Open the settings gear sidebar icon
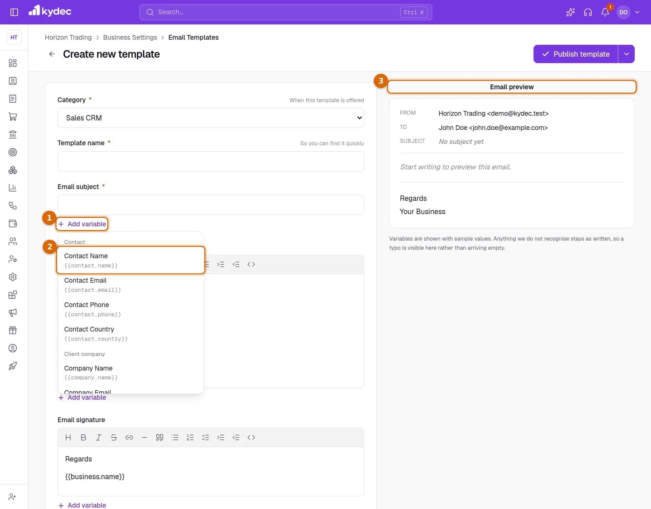The height and width of the screenshot is (509, 651). tap(13, 277)
